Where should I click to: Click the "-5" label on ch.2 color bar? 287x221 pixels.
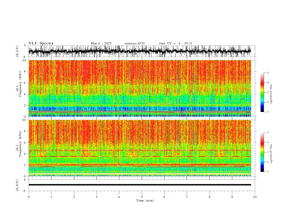267,152
